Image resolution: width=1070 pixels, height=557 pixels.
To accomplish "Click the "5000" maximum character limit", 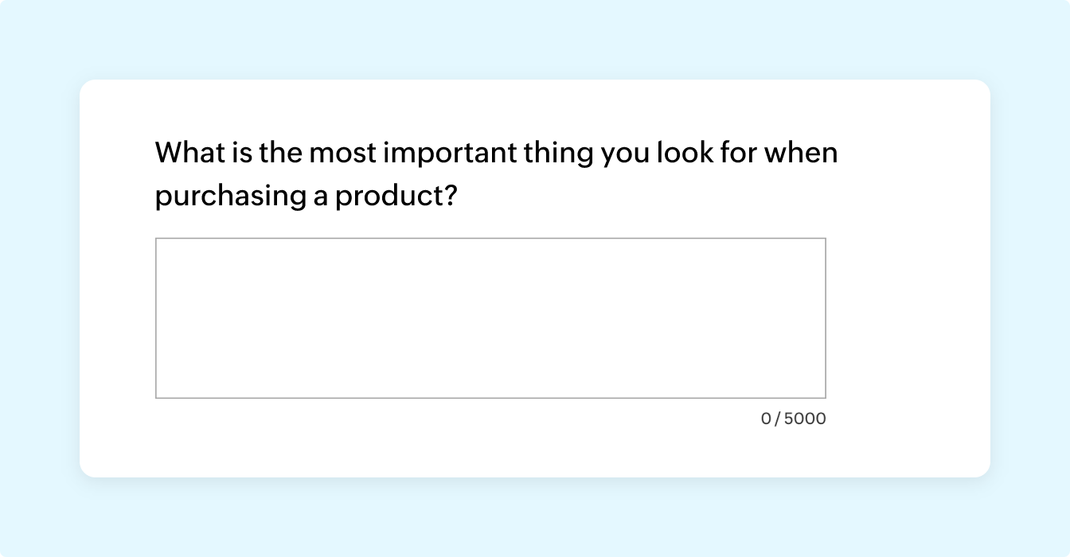I will coord(805,419).
